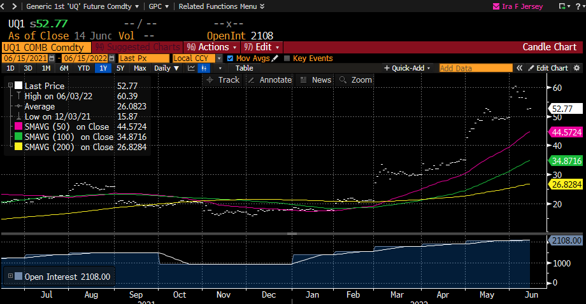This screenshot has height=304, width=586.
Task: Toggle Mov Avgs checkbox
Action: click(x=230, y=58)
